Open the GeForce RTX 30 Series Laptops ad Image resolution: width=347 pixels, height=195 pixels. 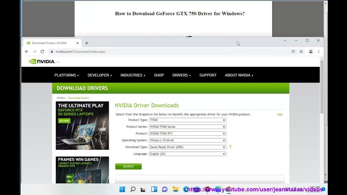(82, 126)
